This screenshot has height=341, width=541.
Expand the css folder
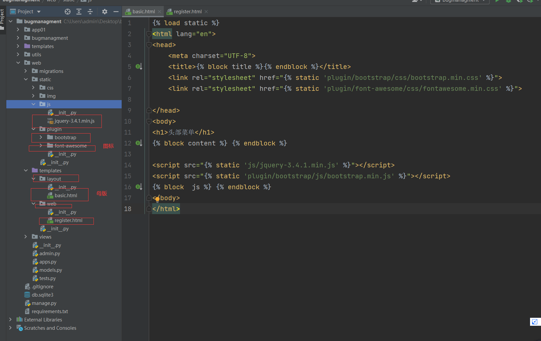[x=33, y=88]
